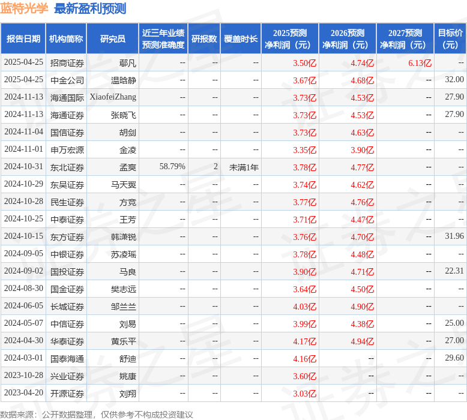Click the 研报数 column header
467x420 pixels.
(204, 38)
